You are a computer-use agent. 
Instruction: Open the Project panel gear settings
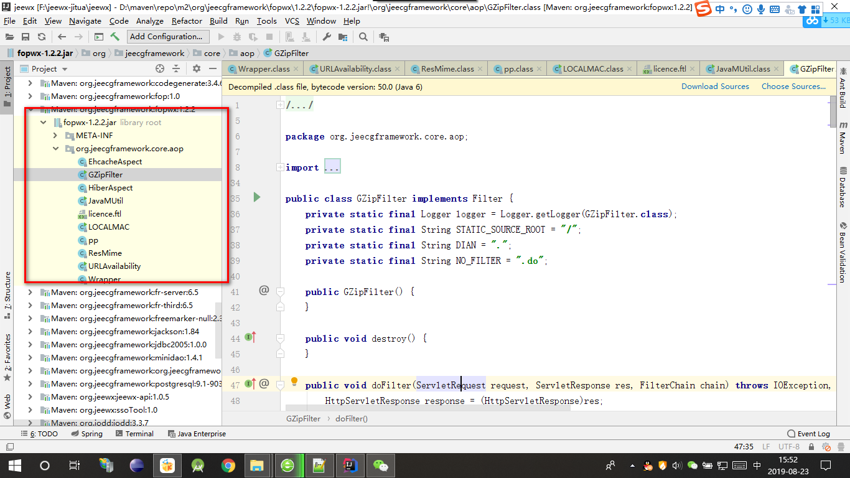pos(197,68)
